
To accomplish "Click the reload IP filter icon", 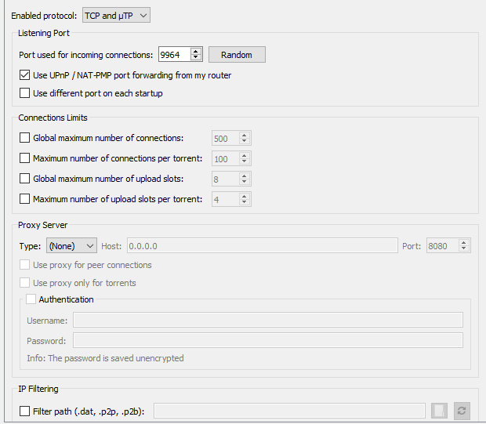I will pyautogui.click(x=461, y=411).
